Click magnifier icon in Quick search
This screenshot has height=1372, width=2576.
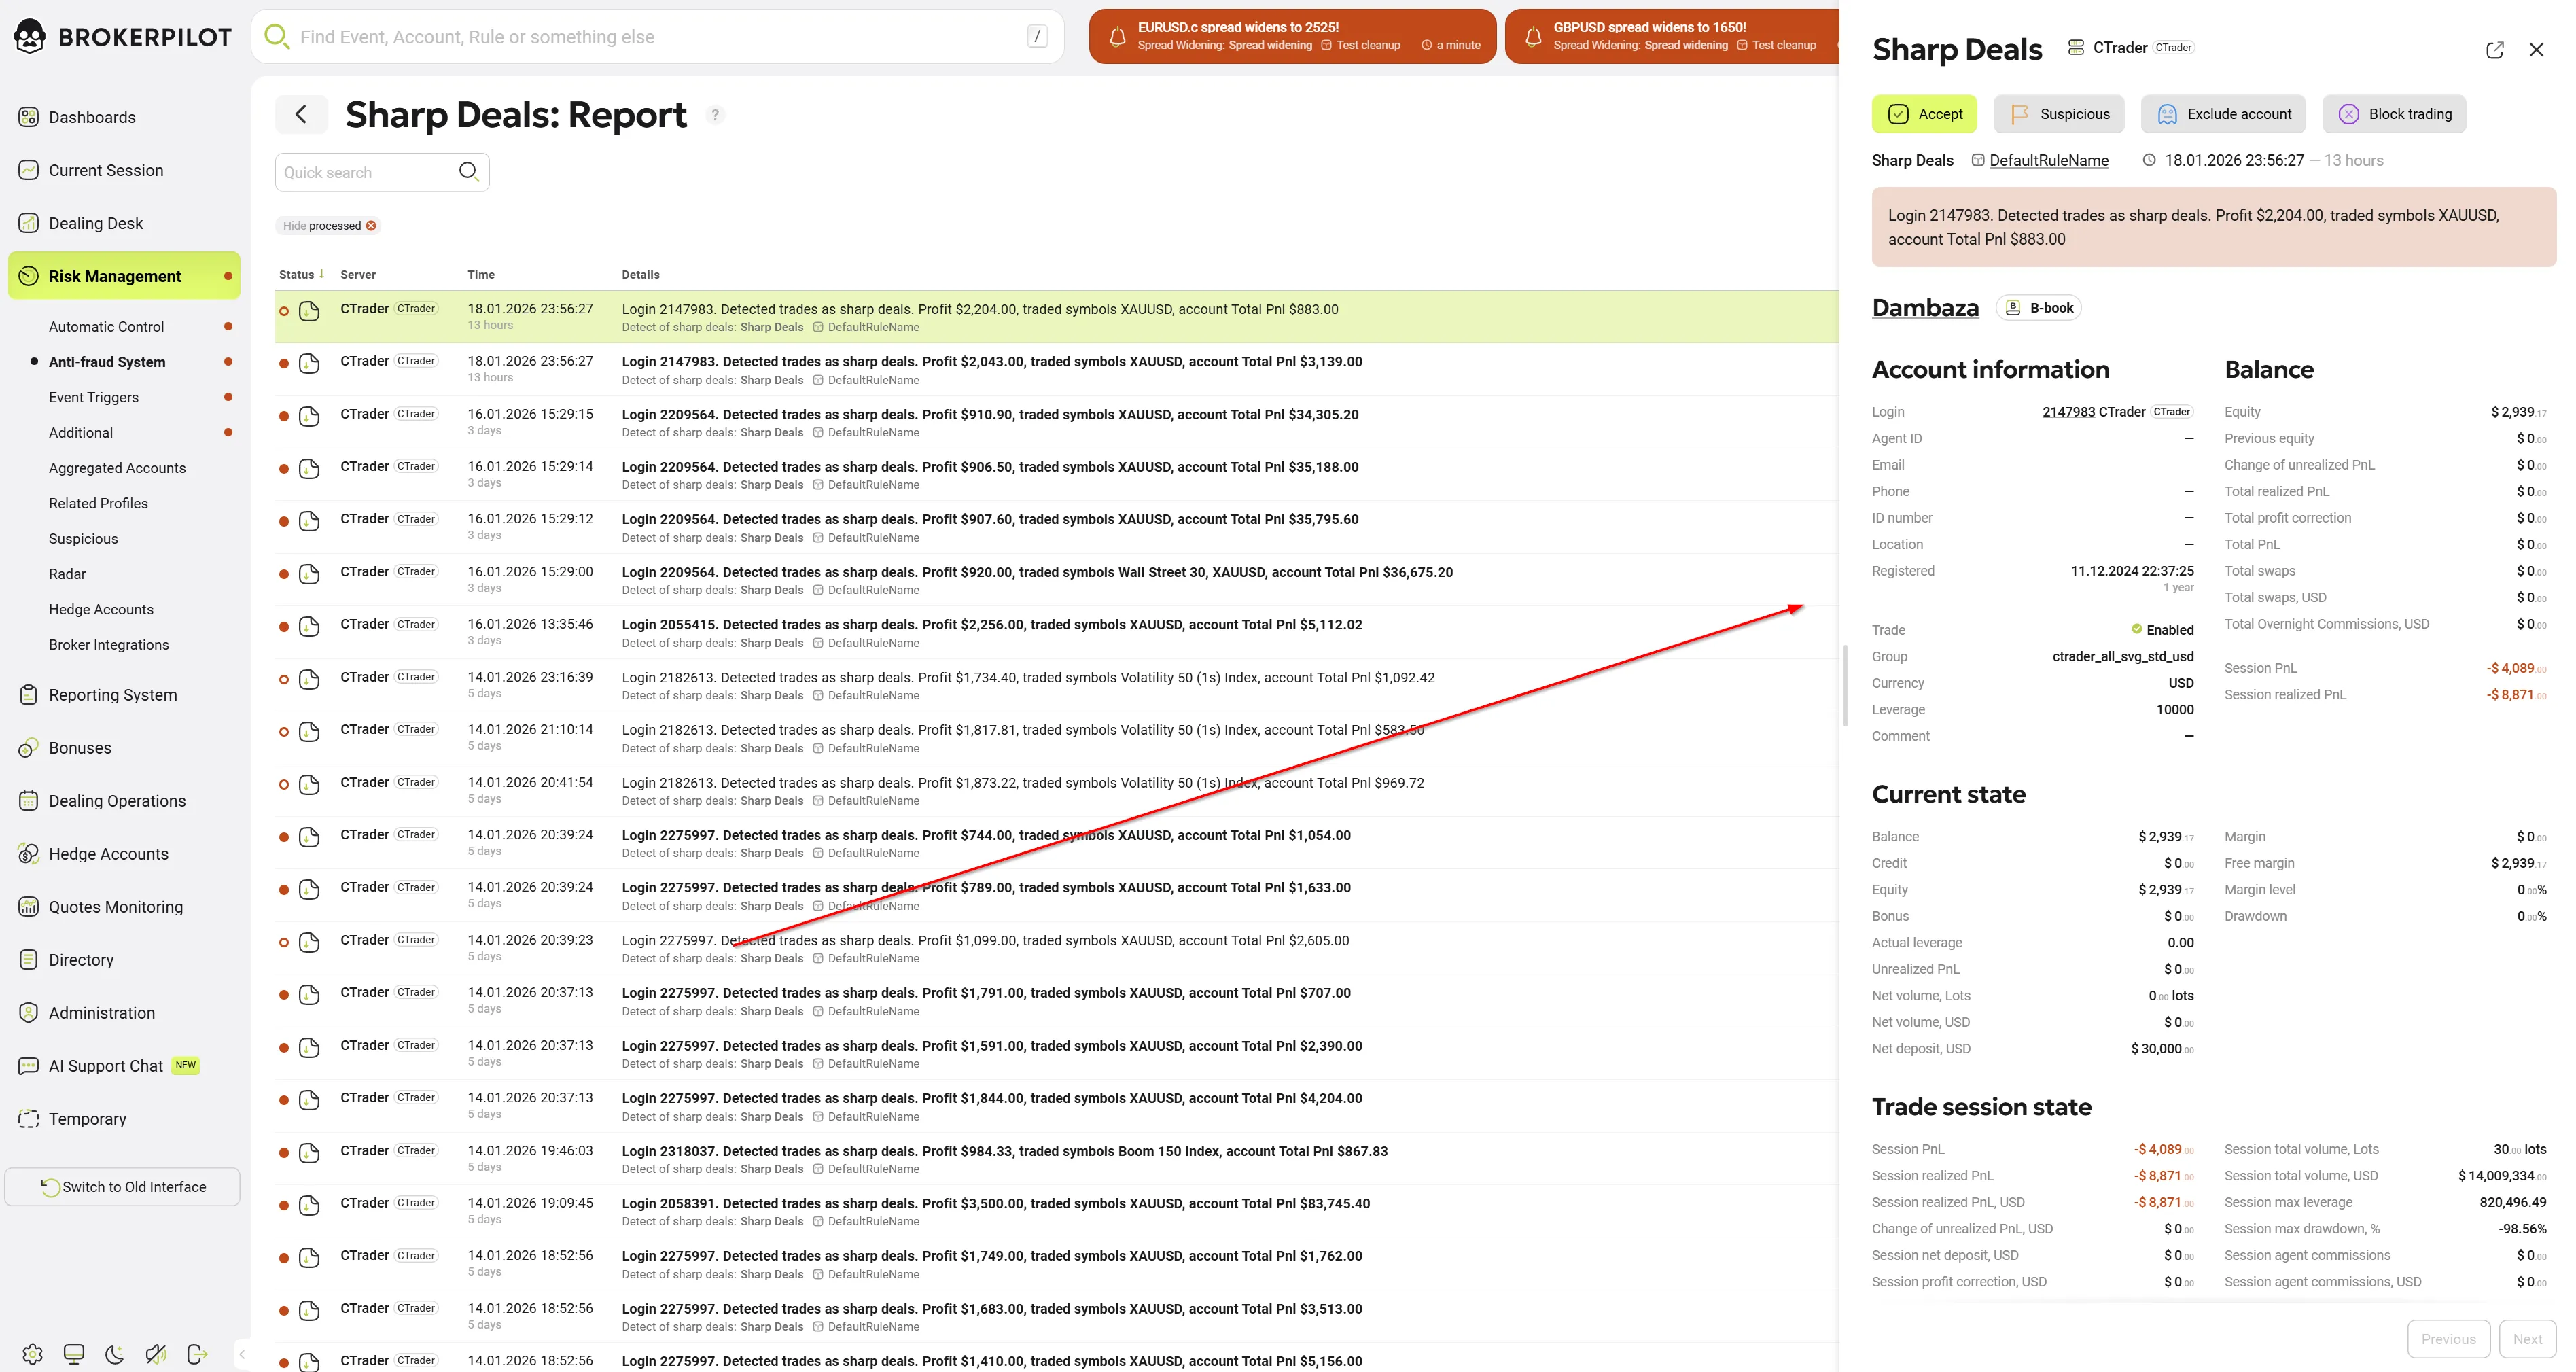click(x=468, y=171)
